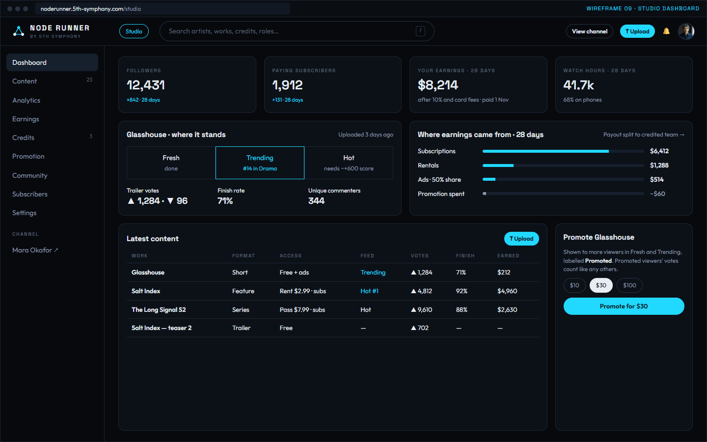Click the Rentals earnings bar
707x442 pixels.
tap(563, 166)
